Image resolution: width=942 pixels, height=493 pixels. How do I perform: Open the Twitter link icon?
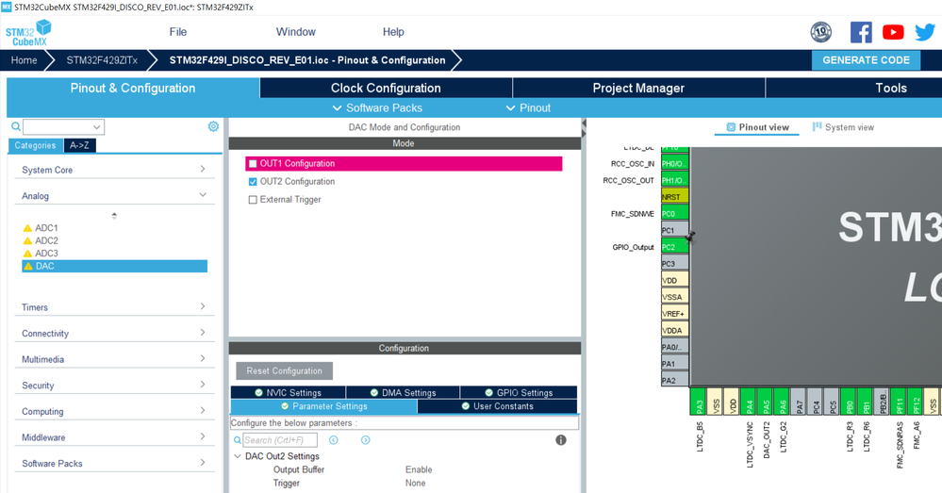(925, 32)
